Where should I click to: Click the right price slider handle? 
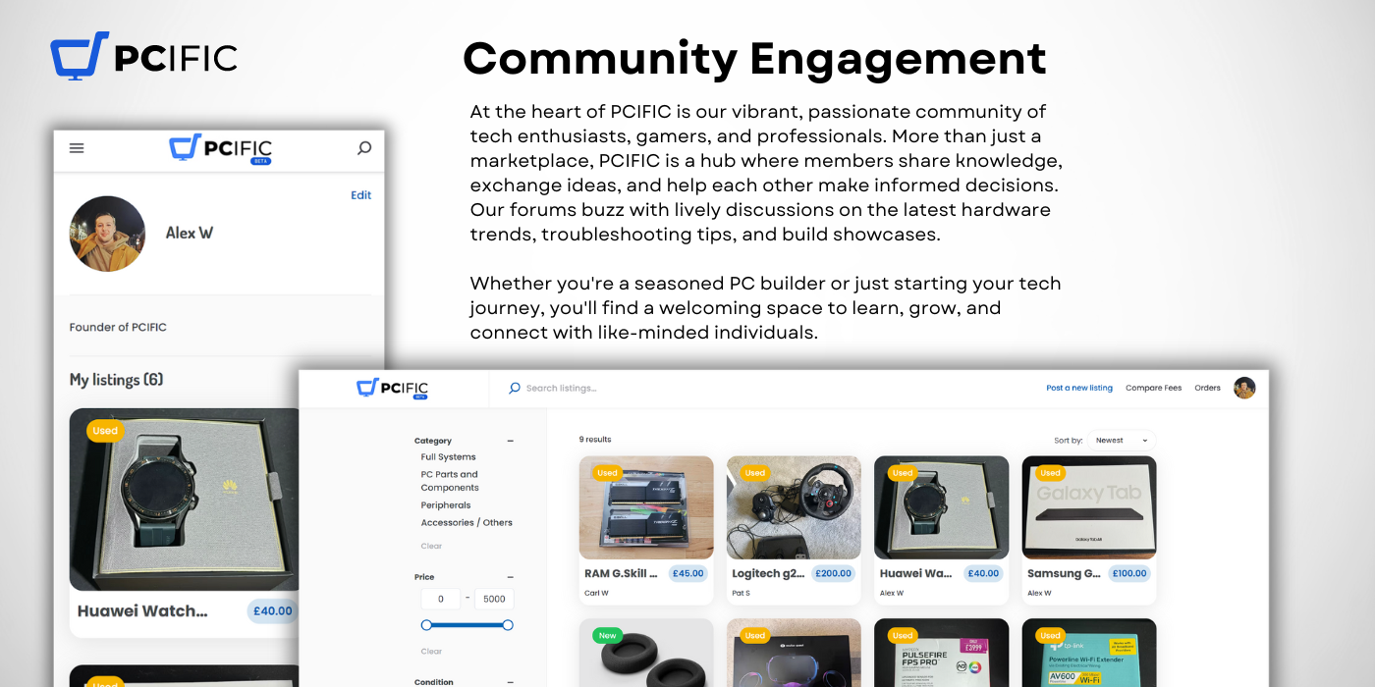pos(508,625)
